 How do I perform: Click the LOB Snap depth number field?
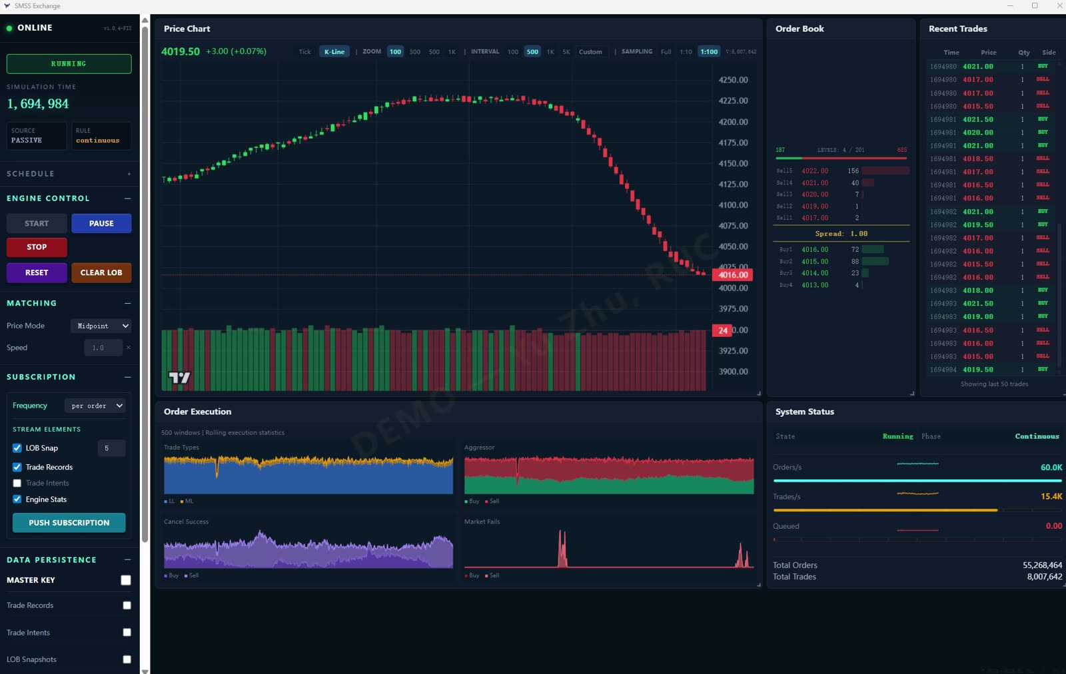click(x=111, y=448)
